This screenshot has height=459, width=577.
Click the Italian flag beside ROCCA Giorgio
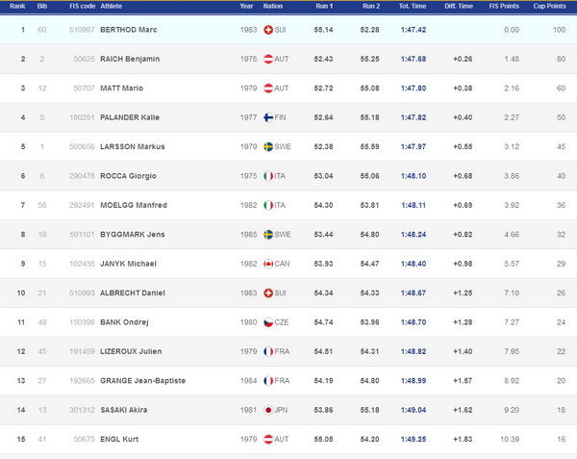tap(268, 176)
